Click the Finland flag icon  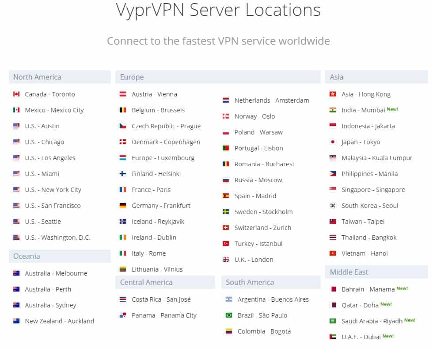tap(123, 174)
